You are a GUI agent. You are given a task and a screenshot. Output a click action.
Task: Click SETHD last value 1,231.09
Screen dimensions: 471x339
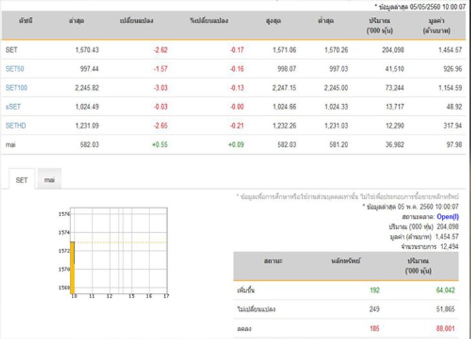(x=87, y=126)
